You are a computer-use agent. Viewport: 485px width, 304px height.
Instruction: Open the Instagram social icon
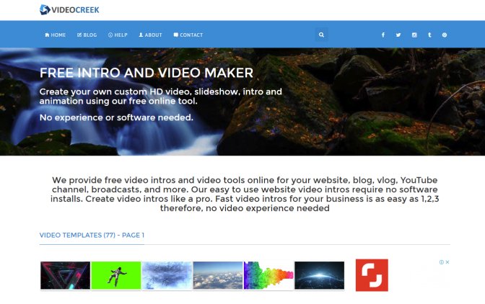tap(414, 35)
